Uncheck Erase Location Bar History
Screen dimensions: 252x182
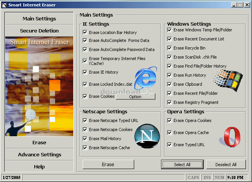[x=85, y=32]
